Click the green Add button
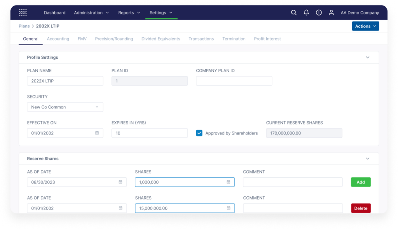 tap(360, 182)
